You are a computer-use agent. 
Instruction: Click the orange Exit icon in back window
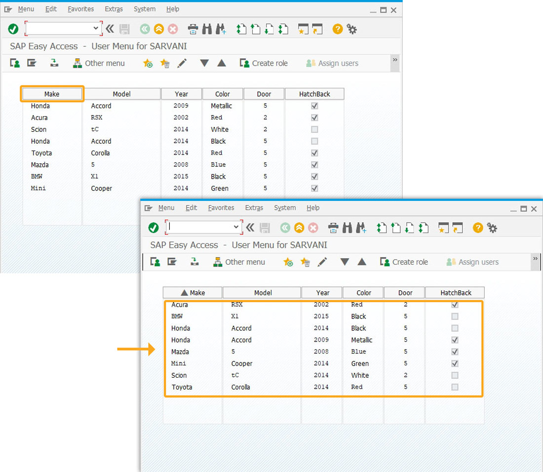click(x=159, y=29)
